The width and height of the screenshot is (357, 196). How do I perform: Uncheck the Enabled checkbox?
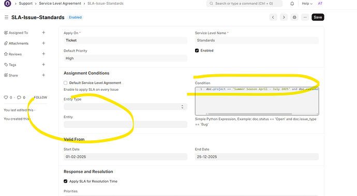pyautogui.click(x=197, y=51)
